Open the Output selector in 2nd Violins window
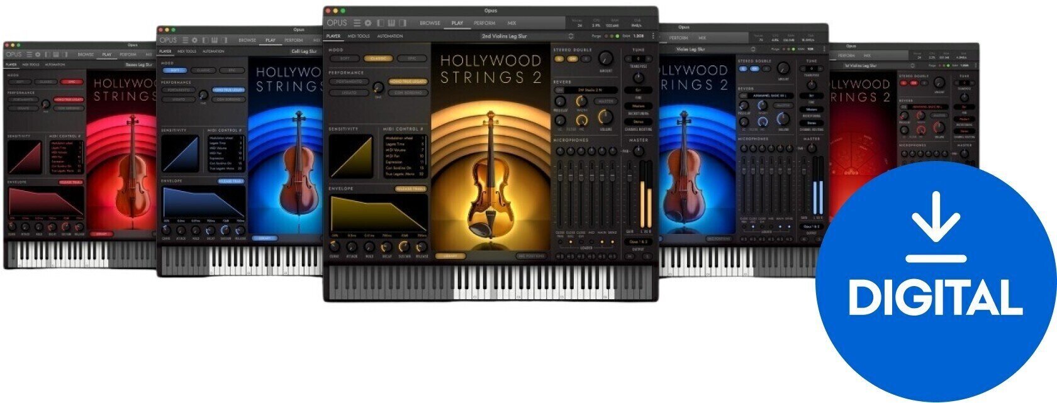This screenshot has height=403, width=1057. point(638,241)
